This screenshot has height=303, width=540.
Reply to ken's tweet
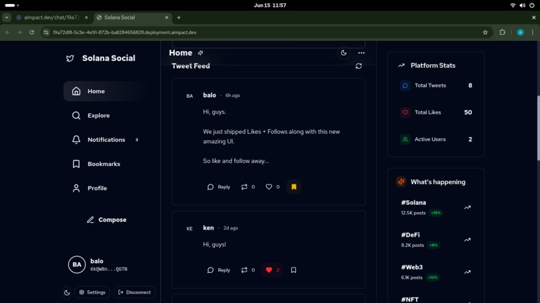pos(218,270)
